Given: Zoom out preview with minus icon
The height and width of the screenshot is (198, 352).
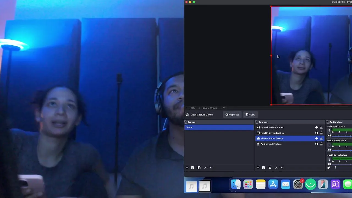Looking at the screenshot, I should (x=186, y=108).
